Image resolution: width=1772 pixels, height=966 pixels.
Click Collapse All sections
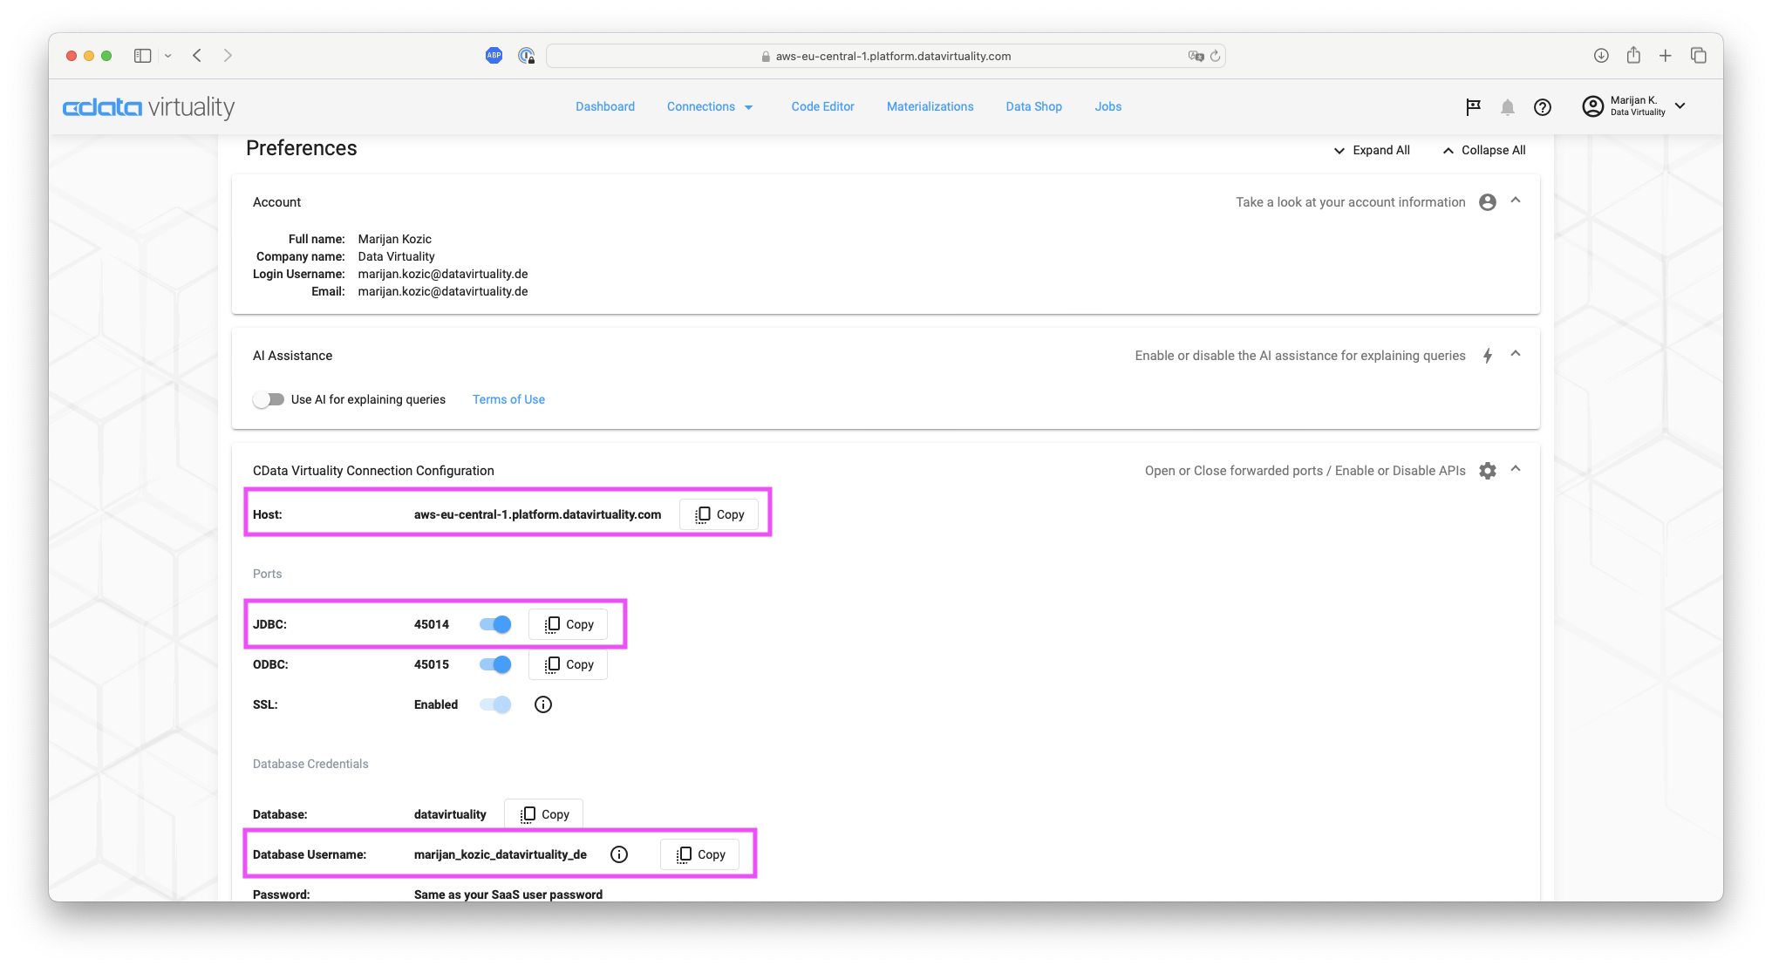tap(1483, 150)
